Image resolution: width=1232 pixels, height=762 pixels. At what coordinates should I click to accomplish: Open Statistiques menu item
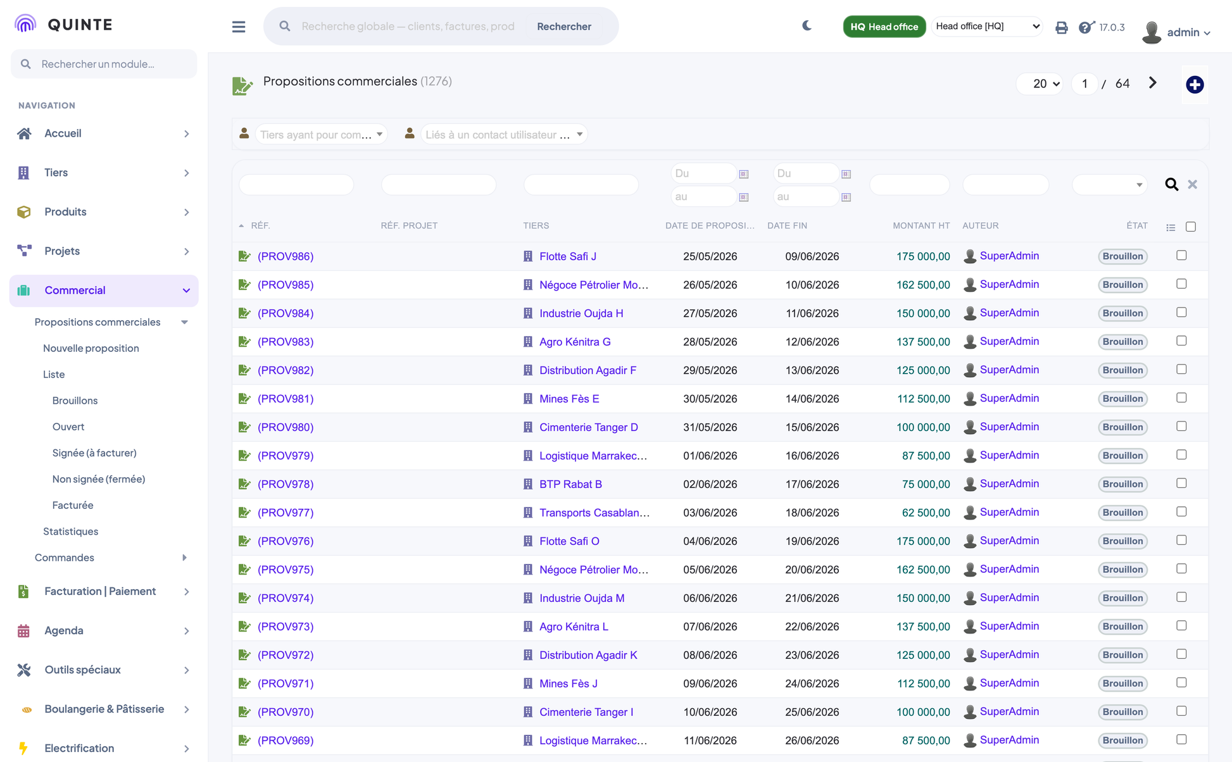(x=70, y=531)
